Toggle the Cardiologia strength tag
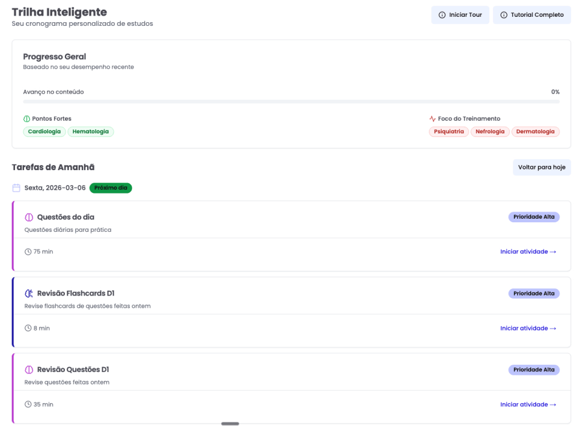 [44, 132]
